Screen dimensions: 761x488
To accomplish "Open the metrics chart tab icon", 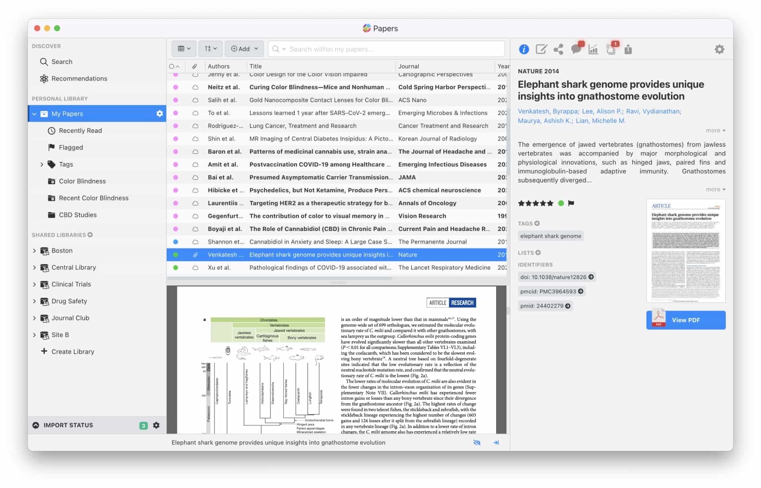I will click(593, 49).
